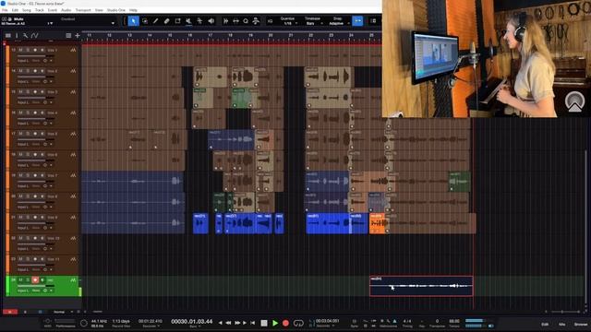
Task: Select the Mute tool
Action: coord(188,21)
